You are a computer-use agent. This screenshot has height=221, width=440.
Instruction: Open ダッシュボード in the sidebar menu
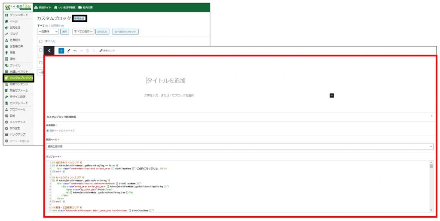point(19,15)
